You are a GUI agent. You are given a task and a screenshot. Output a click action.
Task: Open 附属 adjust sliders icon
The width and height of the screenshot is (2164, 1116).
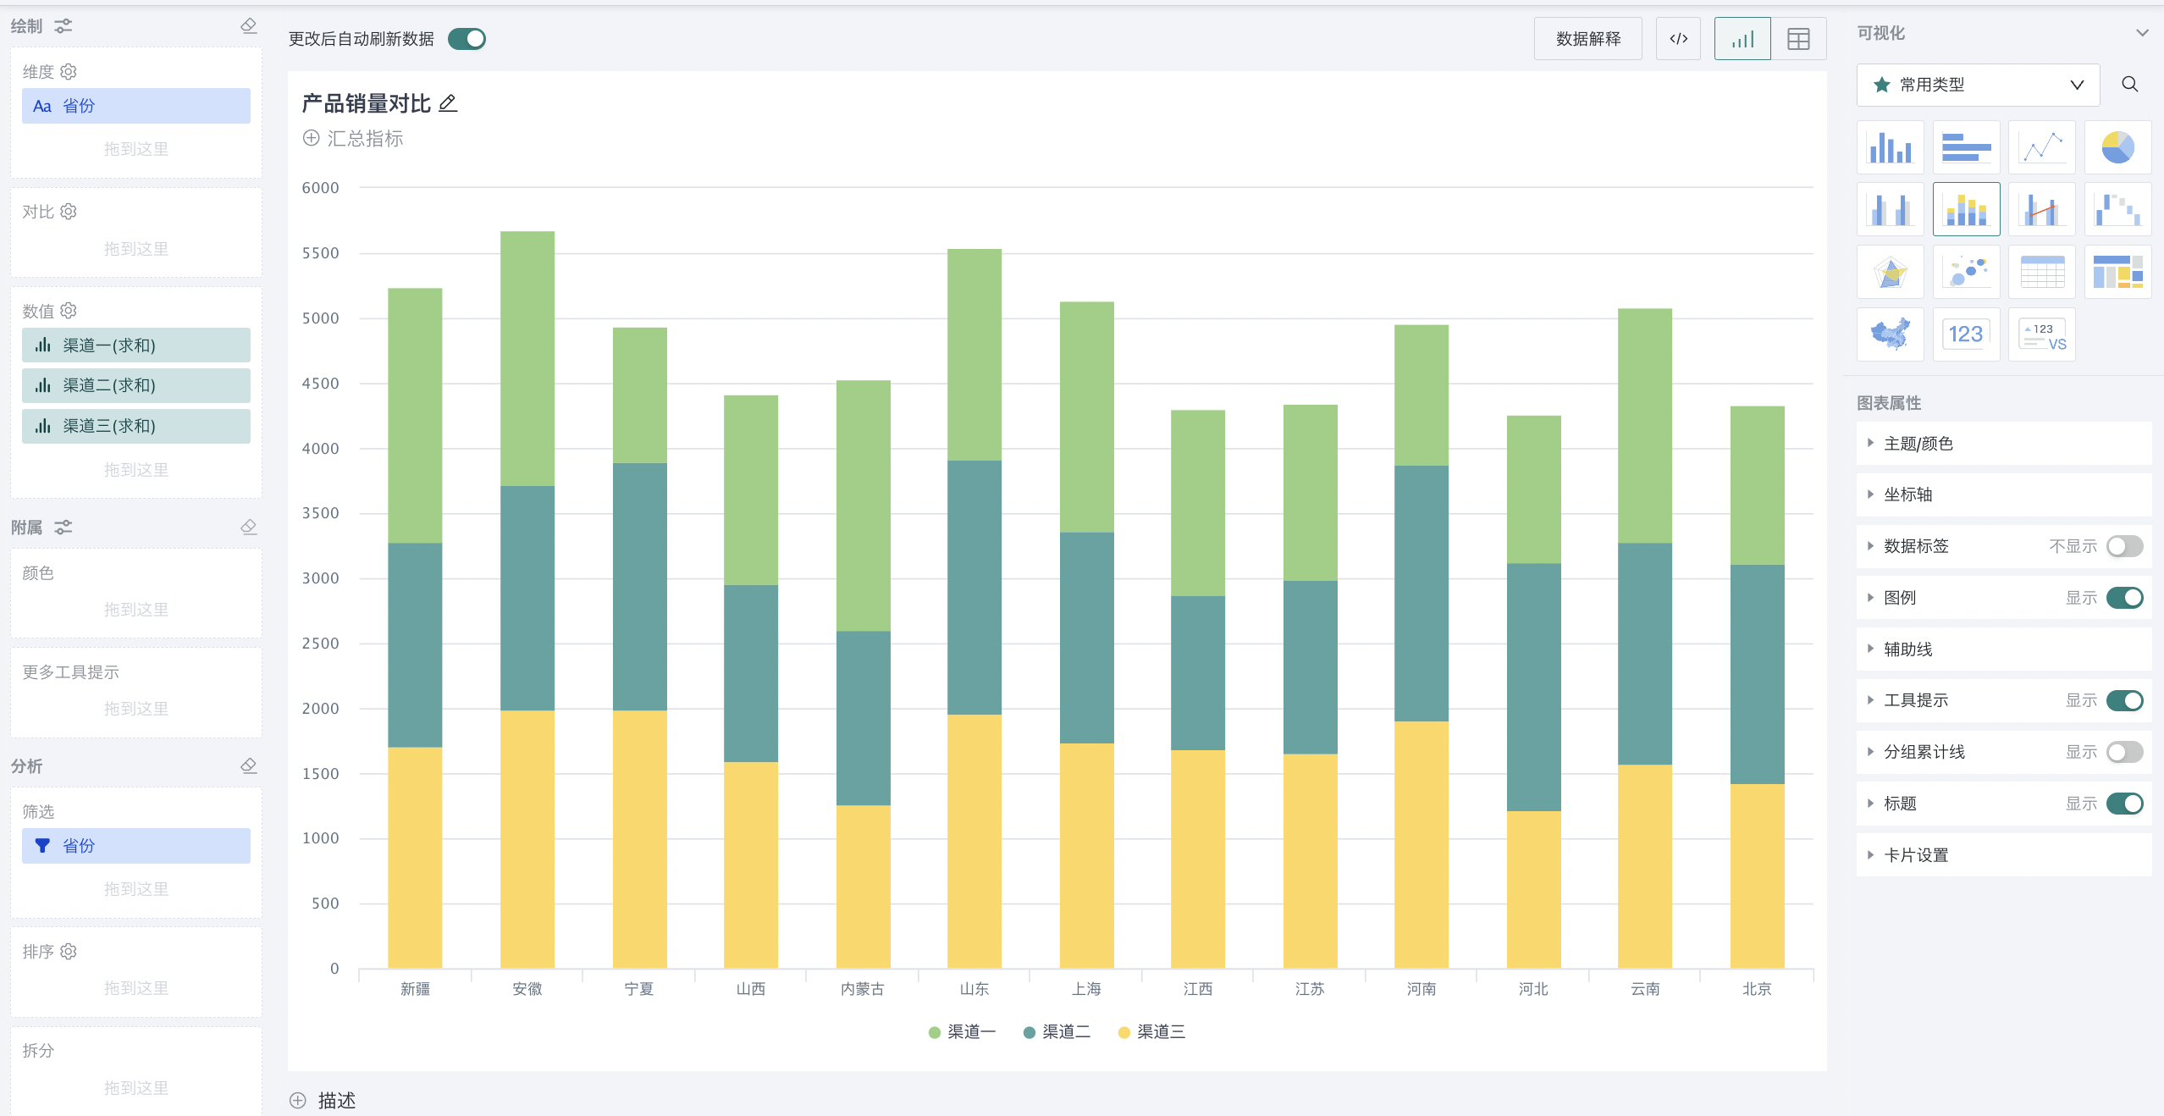(x=63, y=528)
